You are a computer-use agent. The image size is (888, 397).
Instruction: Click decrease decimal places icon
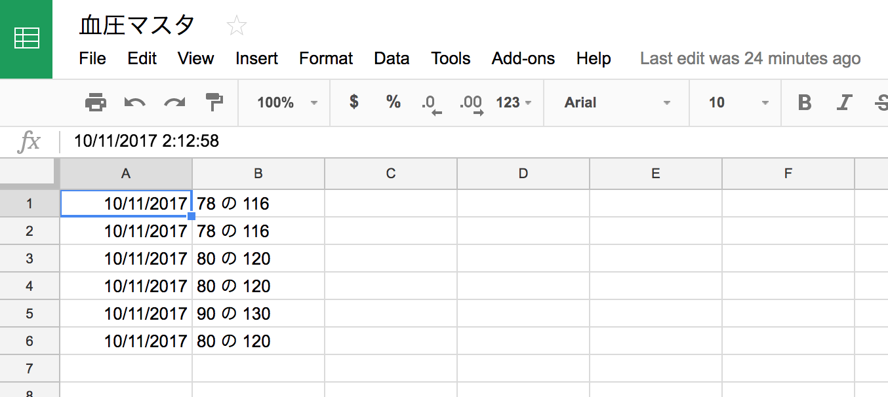(431, 104)
